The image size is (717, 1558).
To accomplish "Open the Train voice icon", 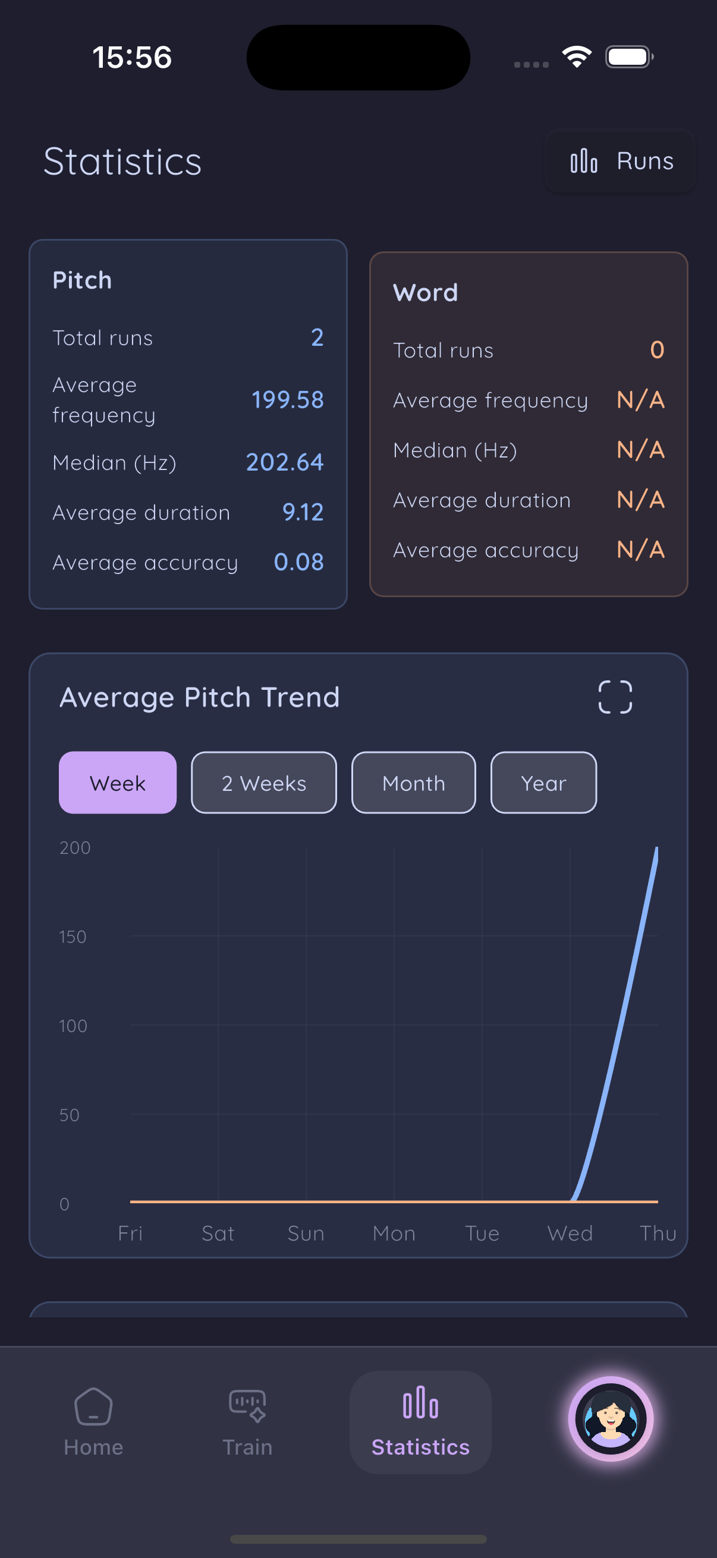I will (247, 1404).
